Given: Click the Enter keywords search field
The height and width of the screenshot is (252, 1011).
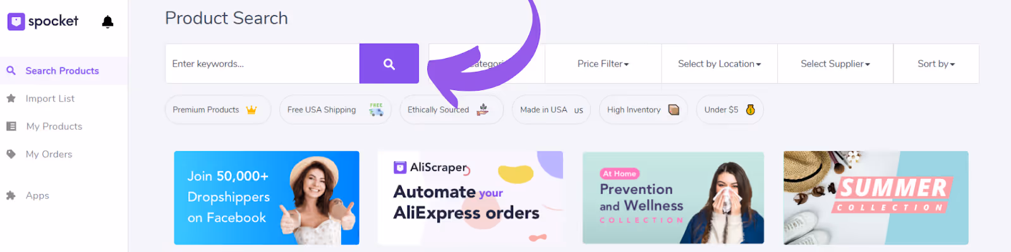Looking at the screenshot, I should pyautogui.click(x=262, y=64).
